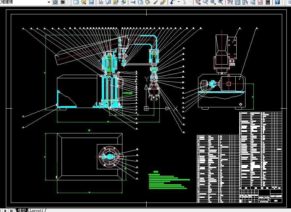Open Help with the question mark icon
The height and width of the screenshot is (212, 291).
click(277, 2)
